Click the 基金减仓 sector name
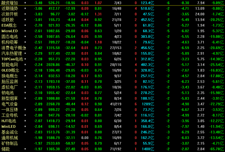This screenshot has width=225, height=152. point(9,132)
